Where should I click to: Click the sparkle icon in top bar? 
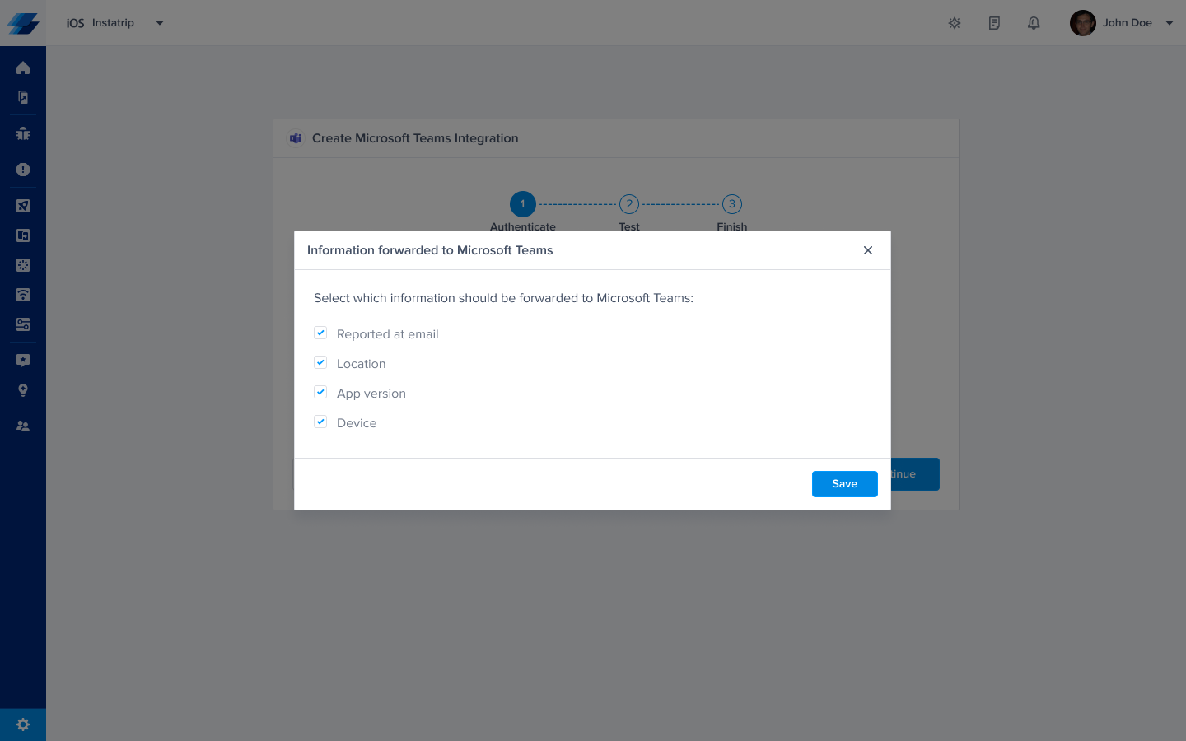pyautogui.click(x=955, y=23)
